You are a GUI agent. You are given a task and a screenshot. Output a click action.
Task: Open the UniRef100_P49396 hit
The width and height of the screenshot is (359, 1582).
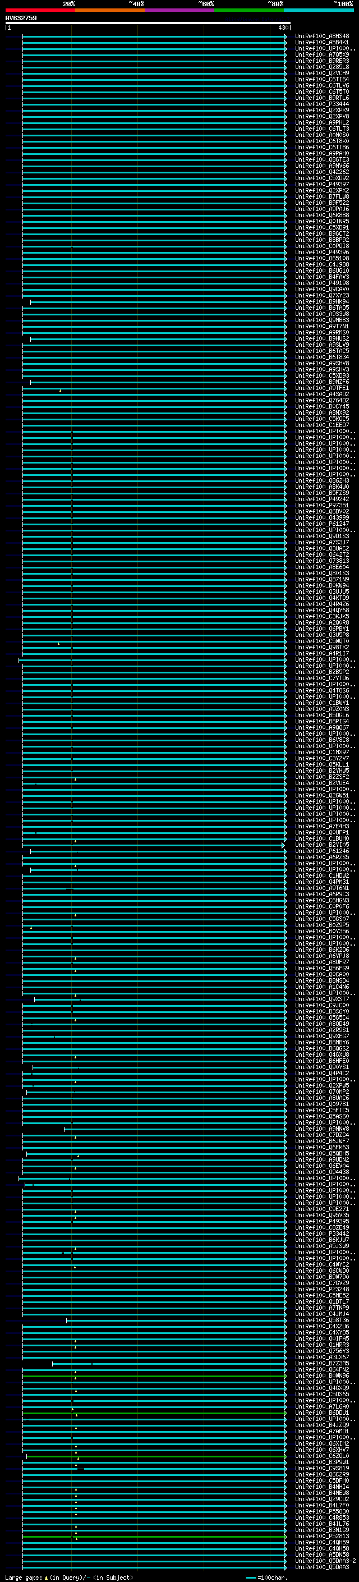(322, 253)
